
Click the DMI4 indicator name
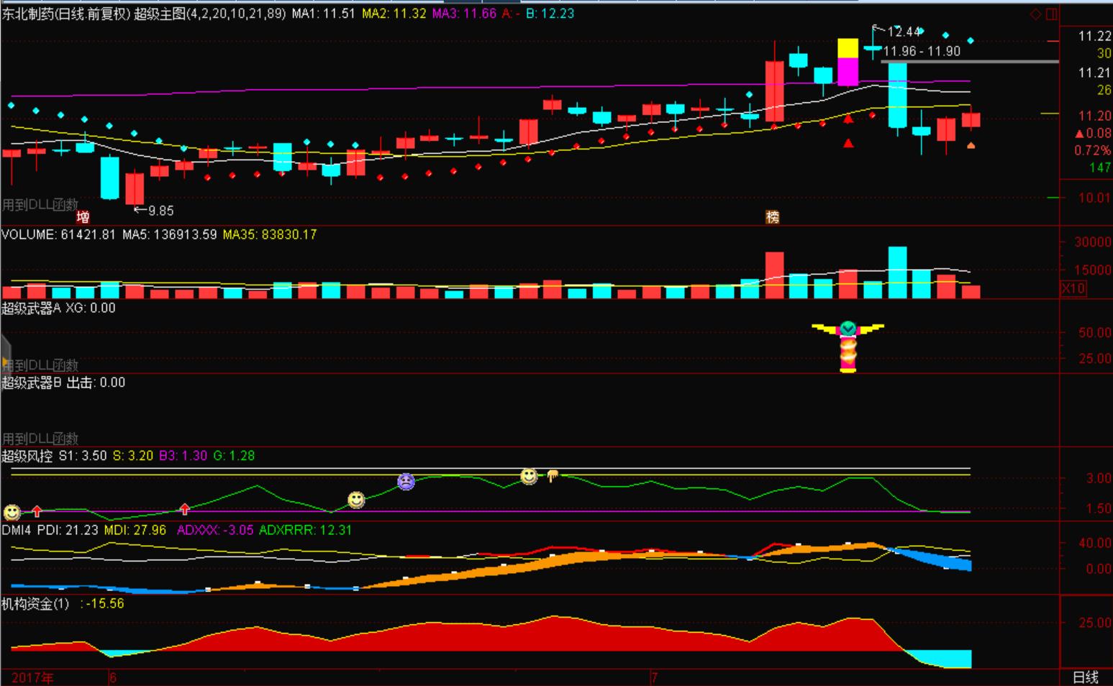[x=17, y=530]
